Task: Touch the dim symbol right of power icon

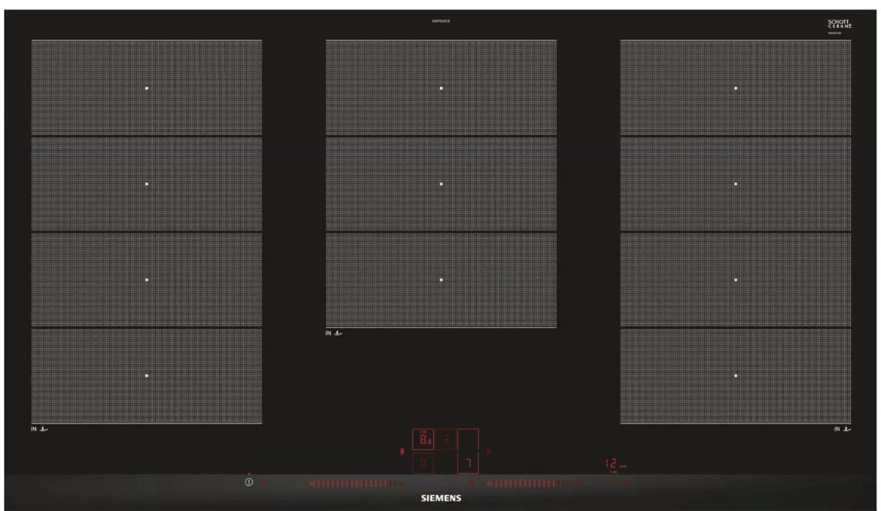Action: (x=264, y=484)
